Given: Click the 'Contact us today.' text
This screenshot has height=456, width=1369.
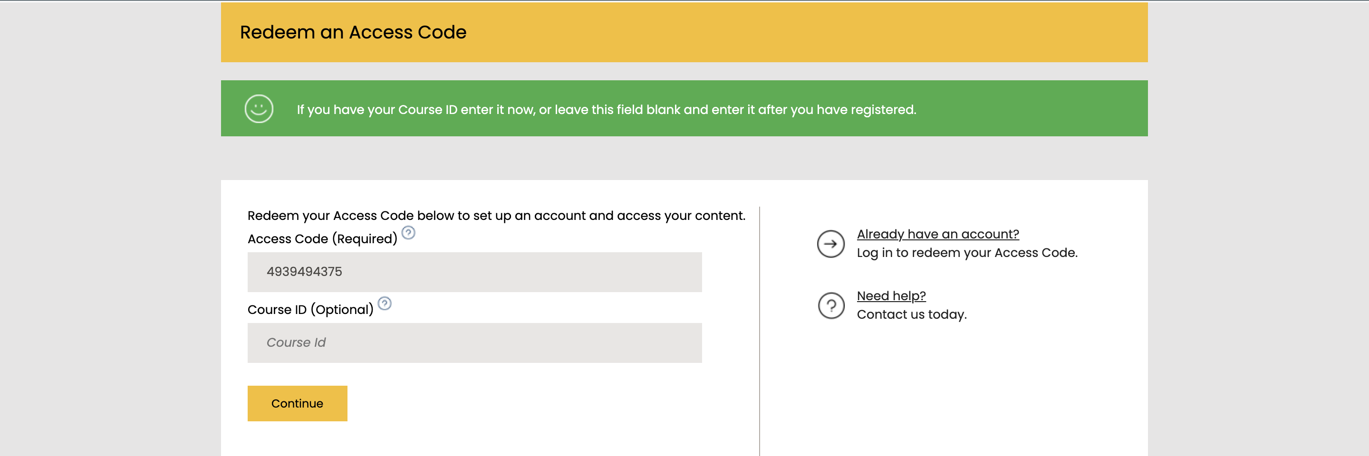Looking at the screenshot, I should 911,314.
